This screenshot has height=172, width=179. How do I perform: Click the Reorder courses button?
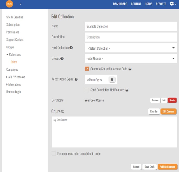point(154,111)
